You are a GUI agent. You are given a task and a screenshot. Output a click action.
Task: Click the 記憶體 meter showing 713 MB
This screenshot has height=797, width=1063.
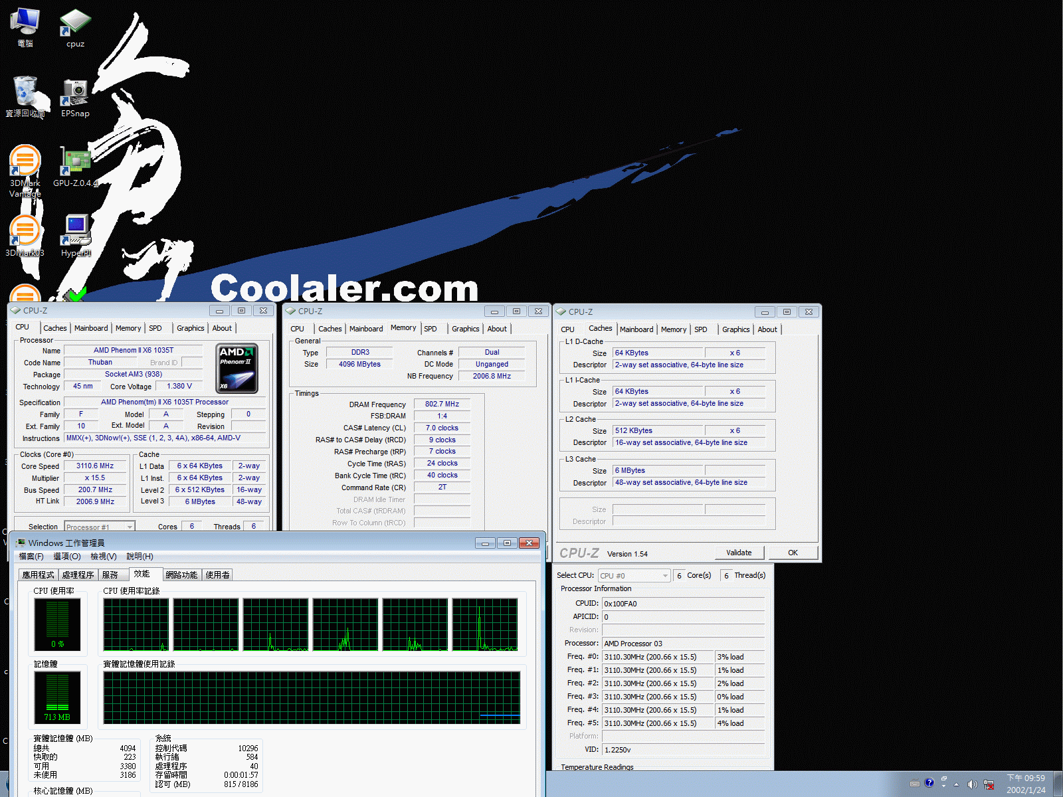click(x=58, y=697)
